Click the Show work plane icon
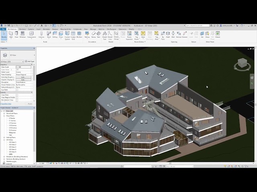 pos(207,35)
